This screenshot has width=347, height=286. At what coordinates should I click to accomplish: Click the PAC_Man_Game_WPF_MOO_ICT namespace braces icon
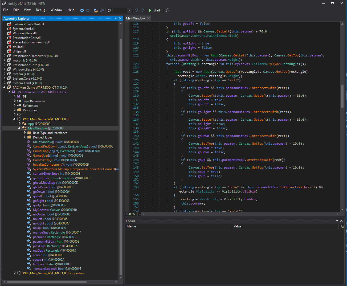click(19, 119)
